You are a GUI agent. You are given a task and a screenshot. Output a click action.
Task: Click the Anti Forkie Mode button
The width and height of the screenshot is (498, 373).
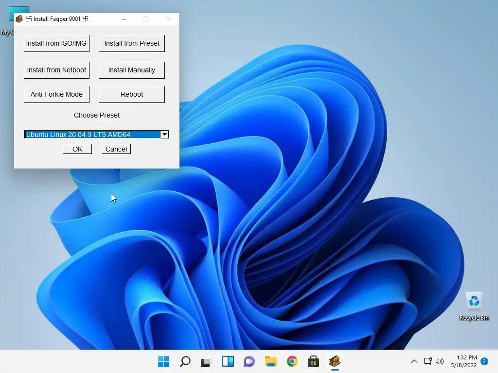tap(56, 94)
